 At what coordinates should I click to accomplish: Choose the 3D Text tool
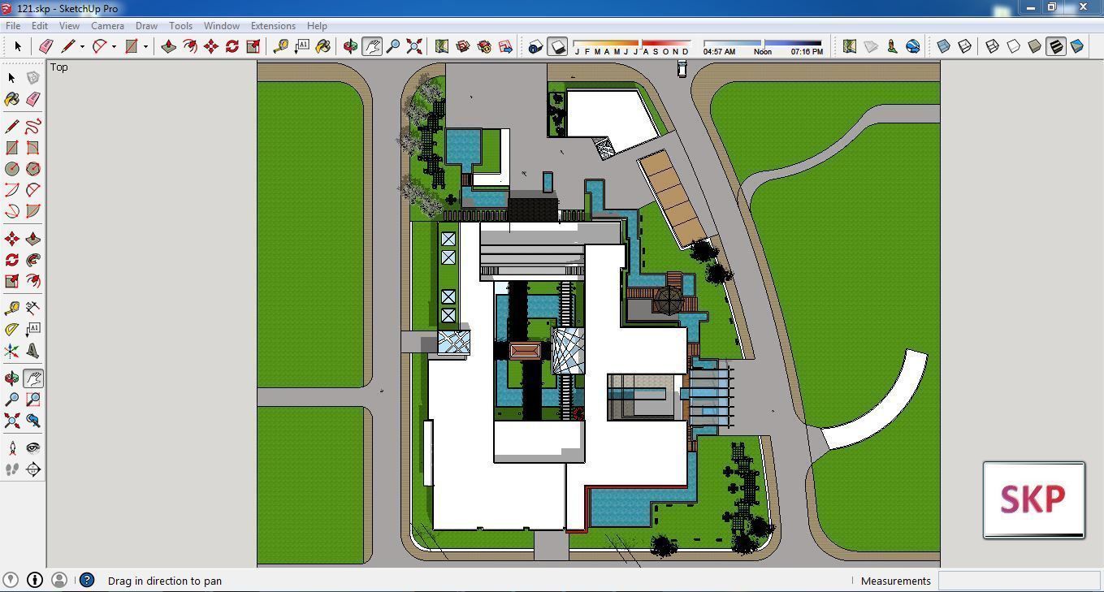click(33, 351)
